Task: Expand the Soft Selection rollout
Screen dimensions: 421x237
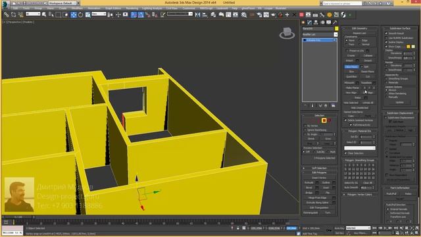Action: coord(319,168)
